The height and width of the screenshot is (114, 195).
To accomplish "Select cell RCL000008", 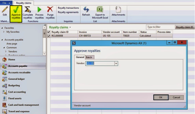I will tap(64, 36).
